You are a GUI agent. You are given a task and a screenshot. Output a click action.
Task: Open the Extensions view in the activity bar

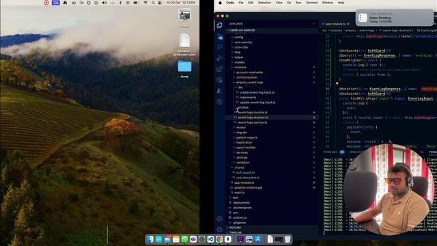click(x=220, y=69)
